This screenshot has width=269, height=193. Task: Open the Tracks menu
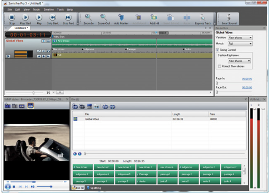click(x=37, y=10)
